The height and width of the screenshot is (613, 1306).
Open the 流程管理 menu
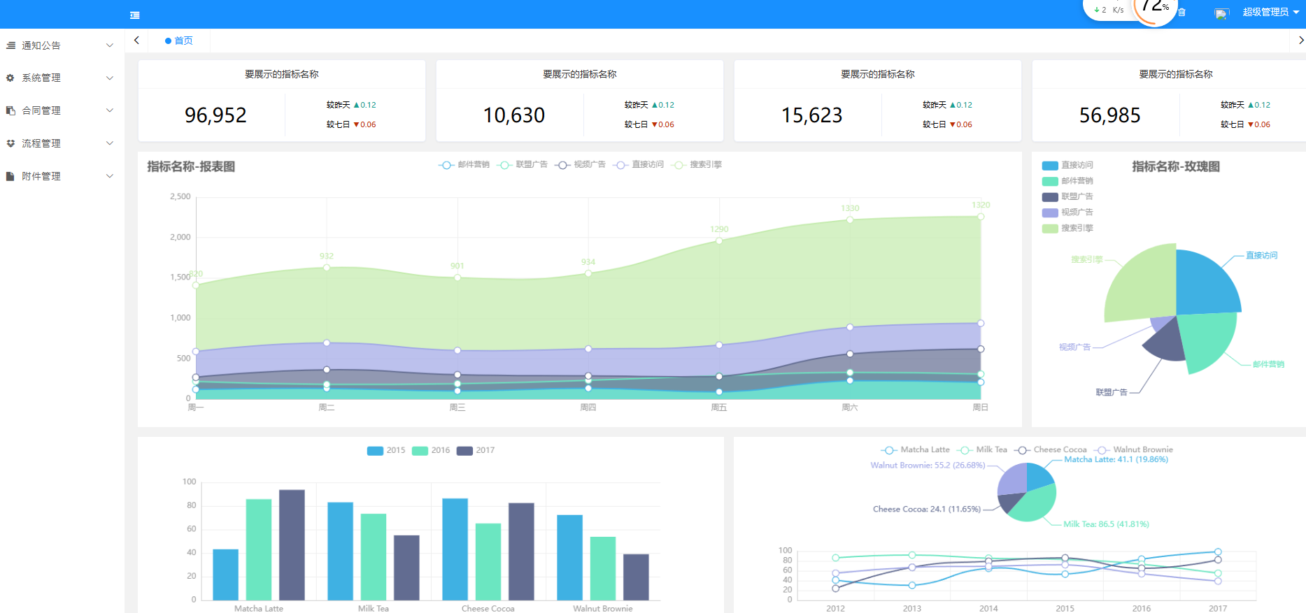tap(62, 143)
